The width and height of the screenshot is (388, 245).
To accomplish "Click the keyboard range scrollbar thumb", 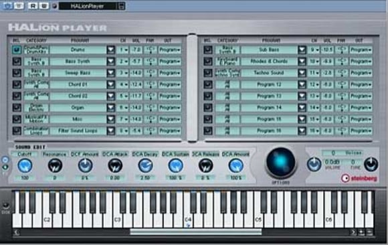I will point(196,232).
